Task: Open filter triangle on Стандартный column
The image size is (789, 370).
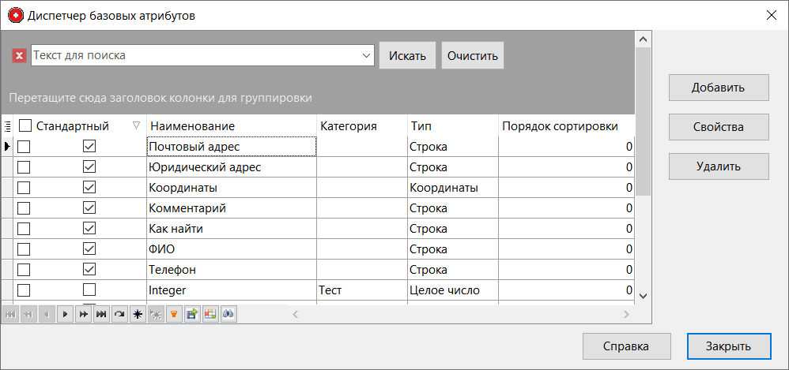Action: [137, 125]
